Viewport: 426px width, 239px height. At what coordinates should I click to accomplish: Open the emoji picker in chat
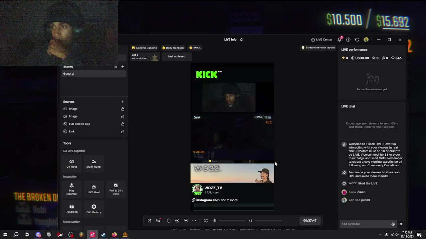pos(393,224)
